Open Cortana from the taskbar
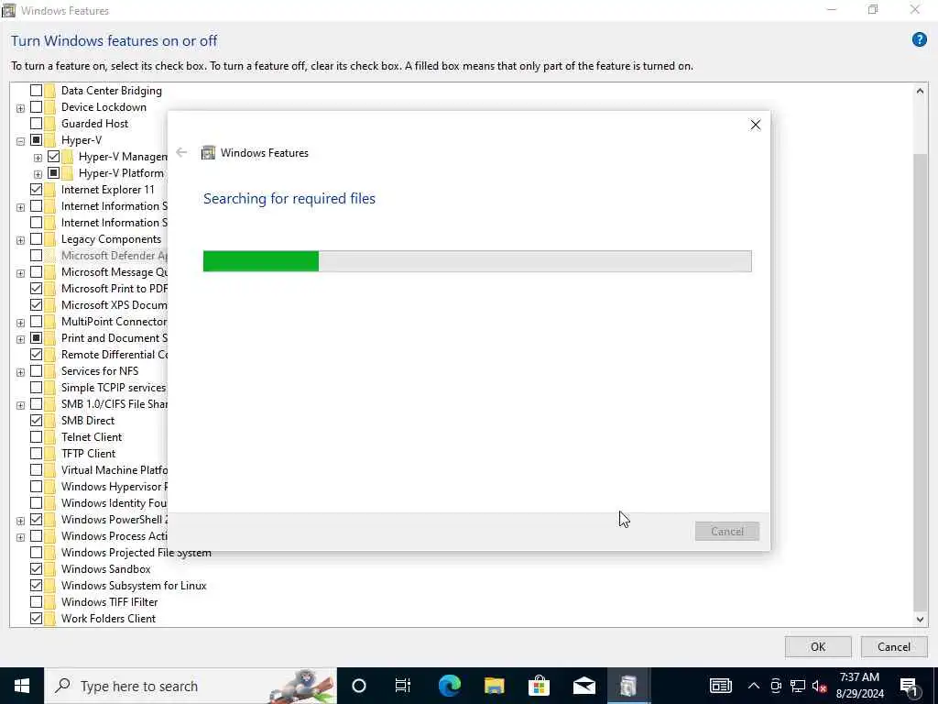This screenshot has height=704, width=938. [x=358, y=686]
